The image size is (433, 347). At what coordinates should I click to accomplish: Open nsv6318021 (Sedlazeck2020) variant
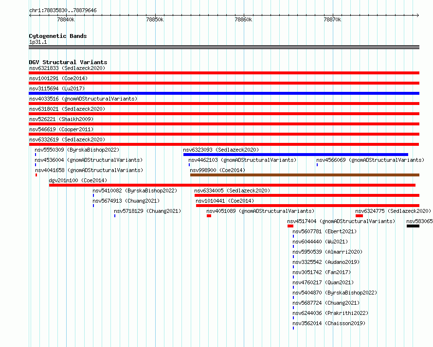67,109
